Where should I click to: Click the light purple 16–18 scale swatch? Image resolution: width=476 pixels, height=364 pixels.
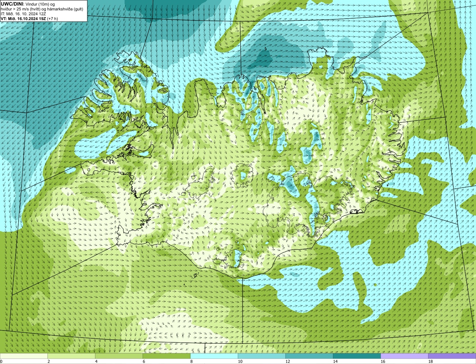pos(405,356)
